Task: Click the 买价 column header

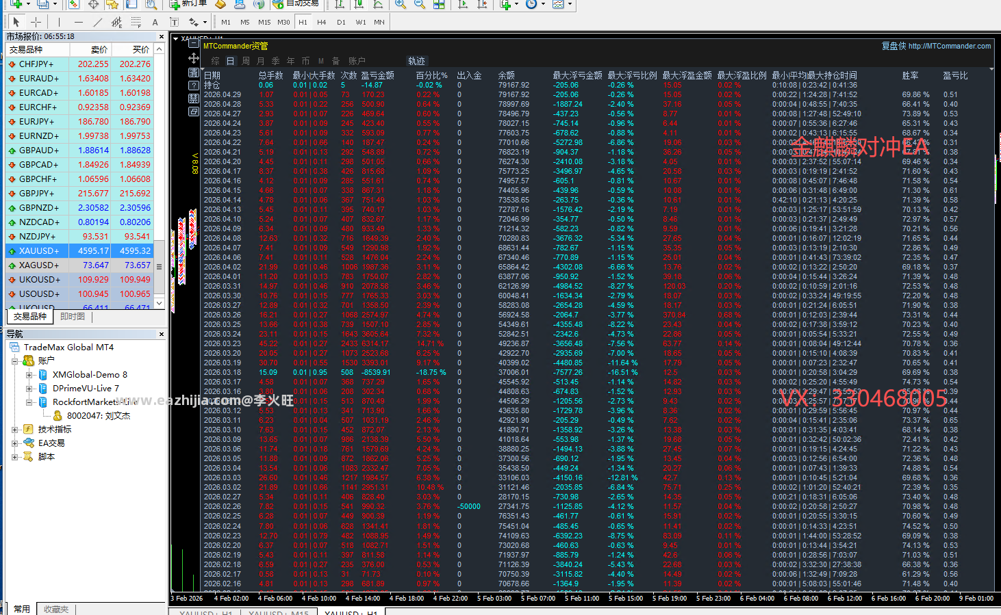Action: [131, 49]
